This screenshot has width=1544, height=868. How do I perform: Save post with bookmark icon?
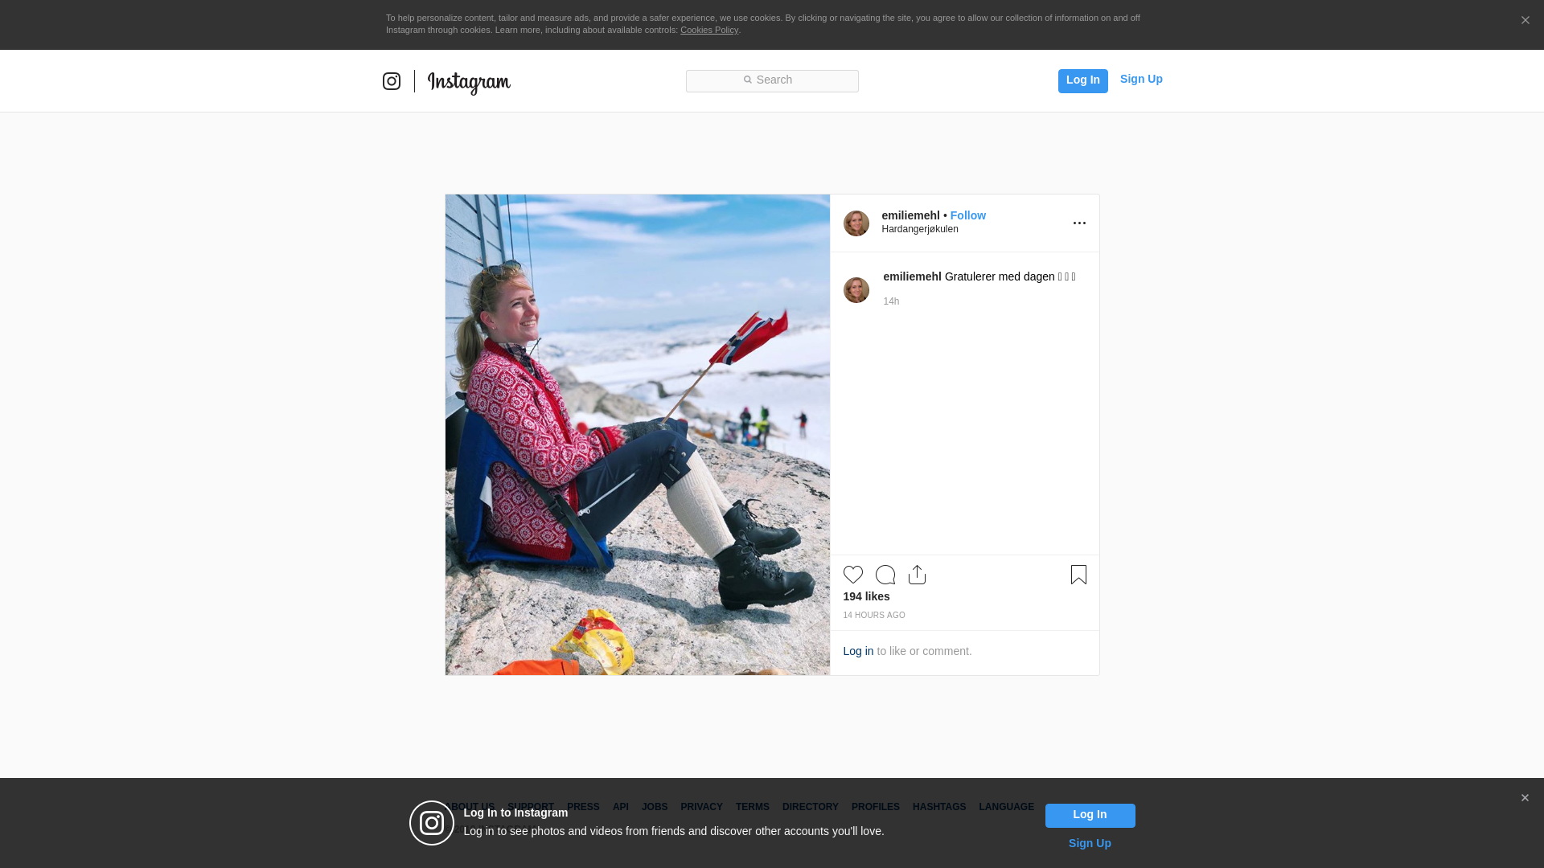(1078, 575)
